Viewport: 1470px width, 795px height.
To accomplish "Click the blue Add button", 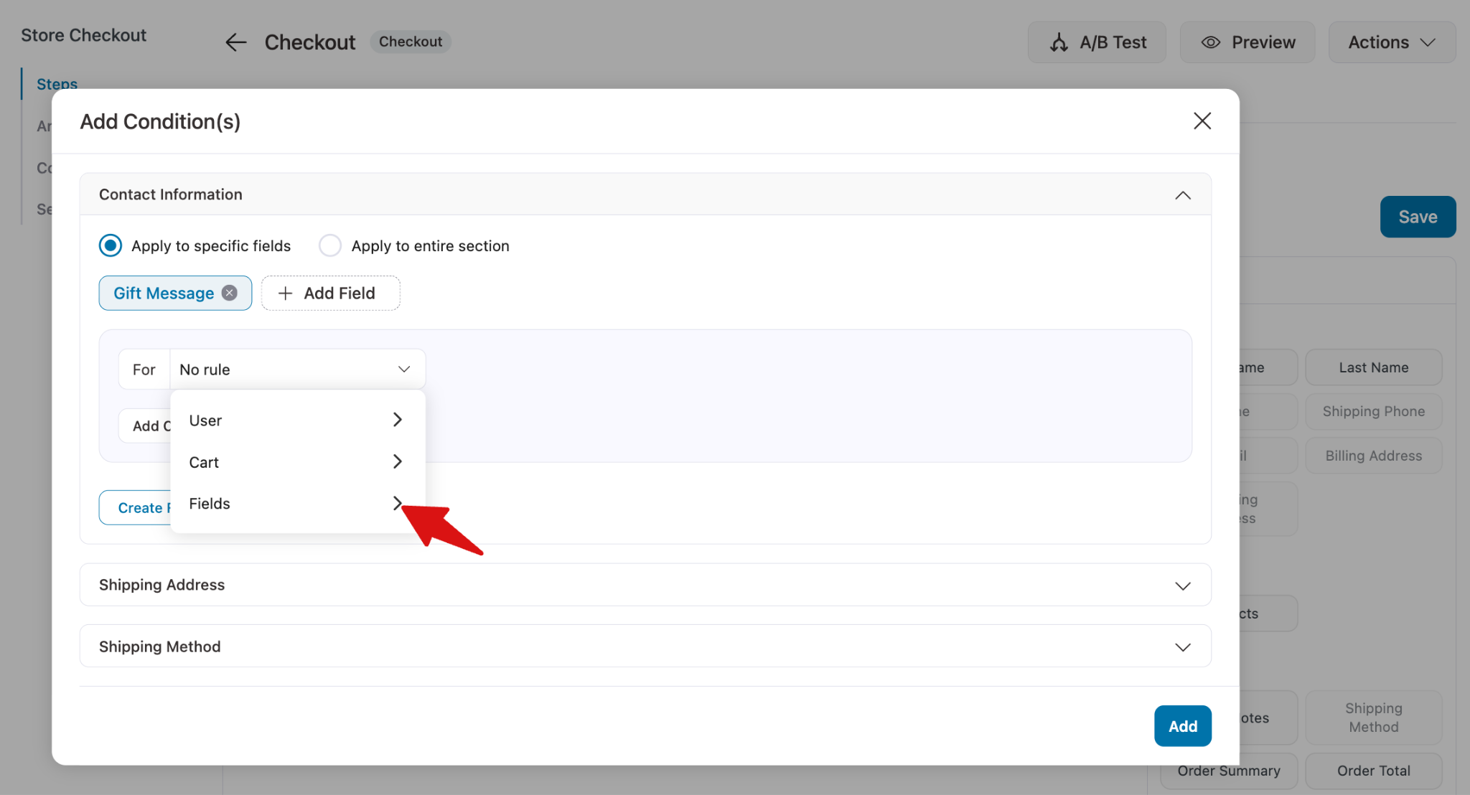I will pyautogui.click(x=1183, y=726).
